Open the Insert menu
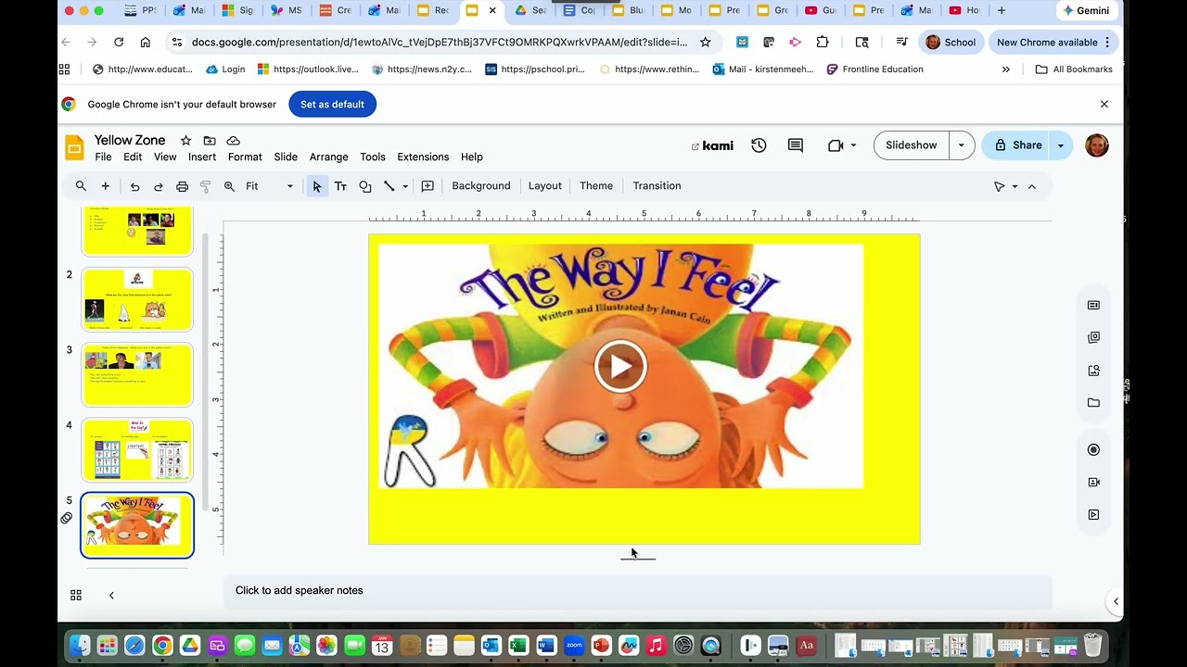The image size is (1187, 667). click(202, 157)
